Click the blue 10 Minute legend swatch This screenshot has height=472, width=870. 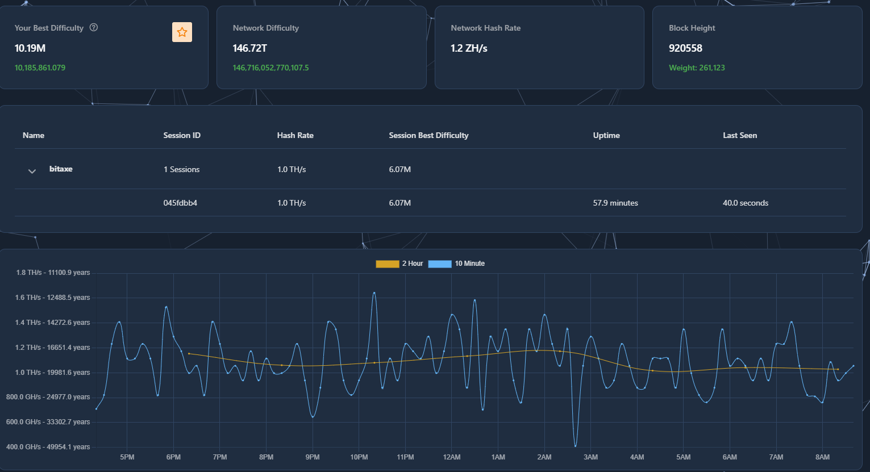(440, 264)
